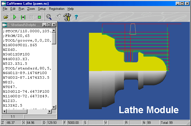Click the horizontal scroll right arrow
Screen dimensions: 191x126
point(50,111)
